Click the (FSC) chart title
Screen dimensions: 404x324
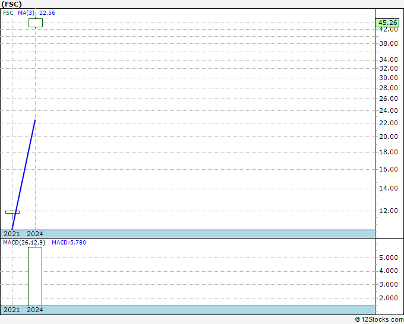pyautogui.click(x=12, y=4)
